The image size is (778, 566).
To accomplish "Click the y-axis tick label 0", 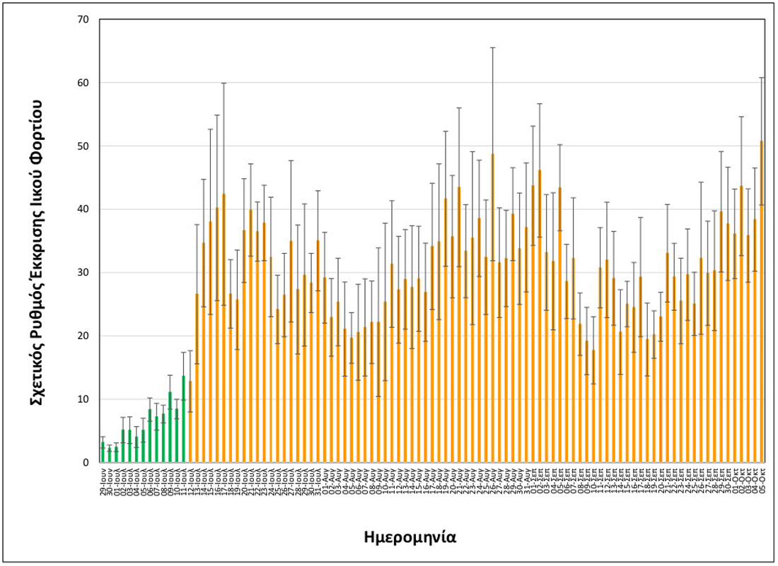I will [86, 463].
